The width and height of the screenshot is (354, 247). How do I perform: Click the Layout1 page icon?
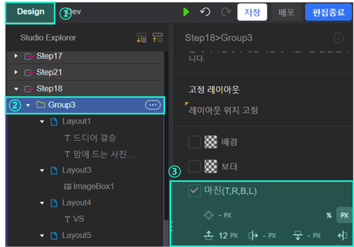point(54,122)
